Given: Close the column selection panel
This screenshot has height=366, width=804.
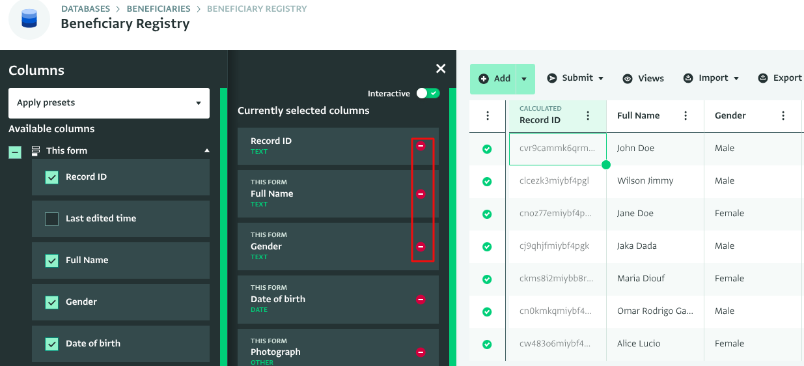Looking at the screenshot, I should (x=441, y=69).
